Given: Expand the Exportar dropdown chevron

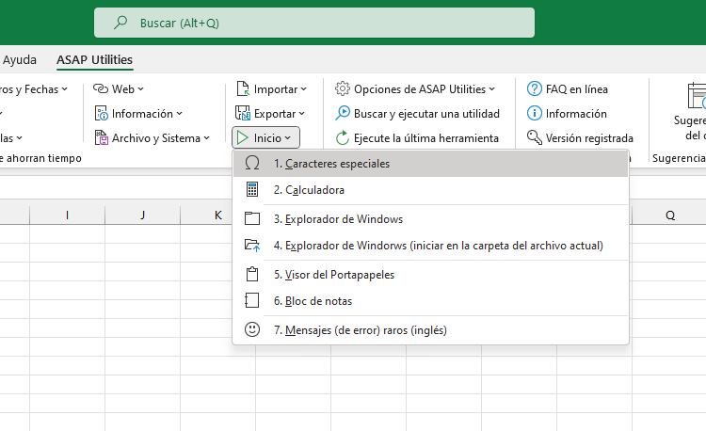Looking at the screenshot, I should pos(301,113).
